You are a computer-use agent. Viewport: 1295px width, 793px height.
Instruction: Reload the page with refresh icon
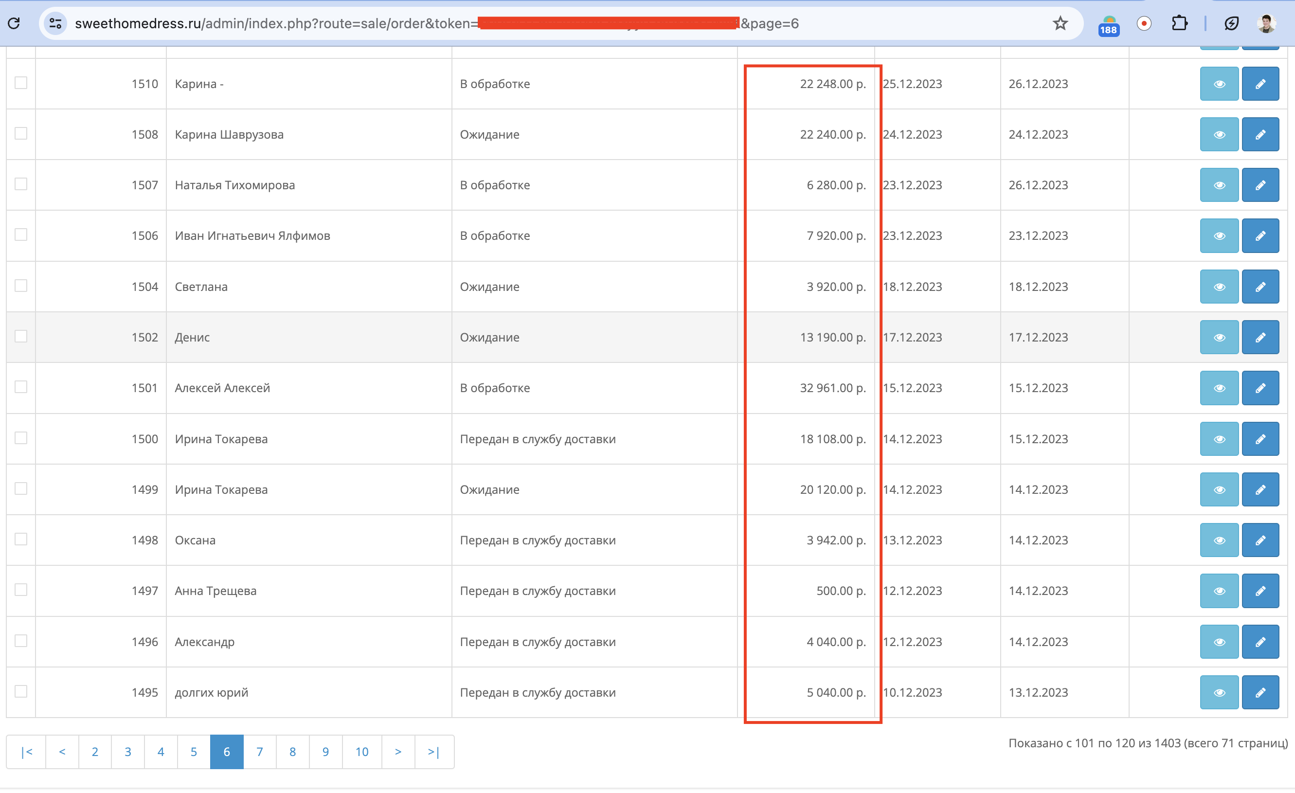[x=14, y=23]
